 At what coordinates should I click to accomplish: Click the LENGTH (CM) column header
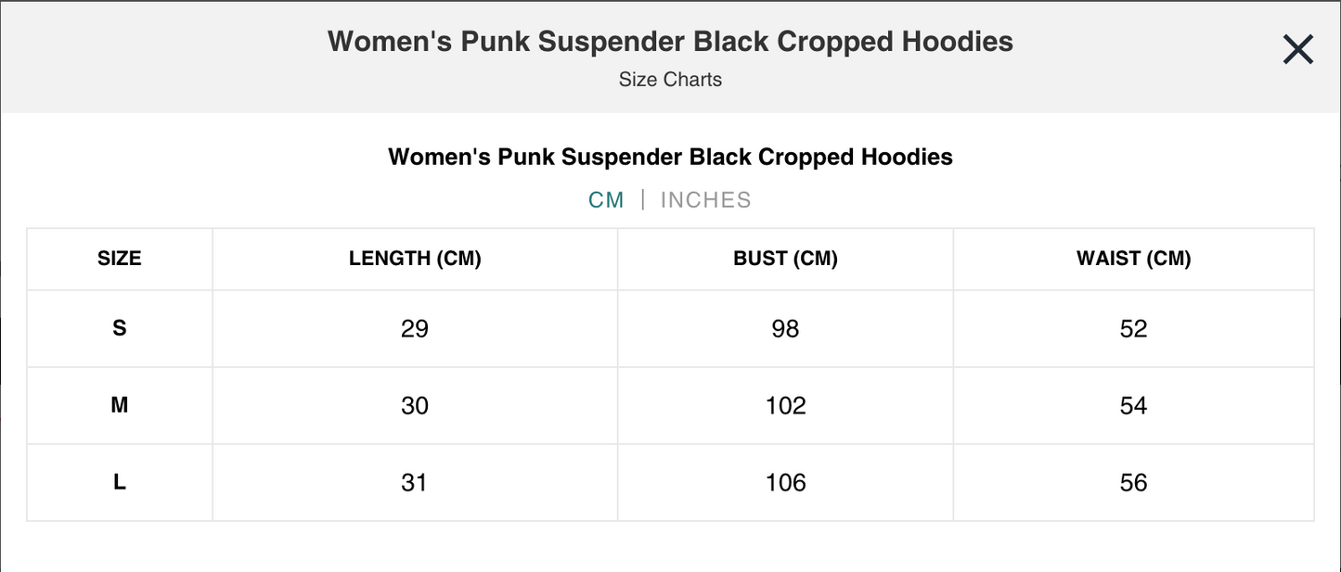pos(415,258)
